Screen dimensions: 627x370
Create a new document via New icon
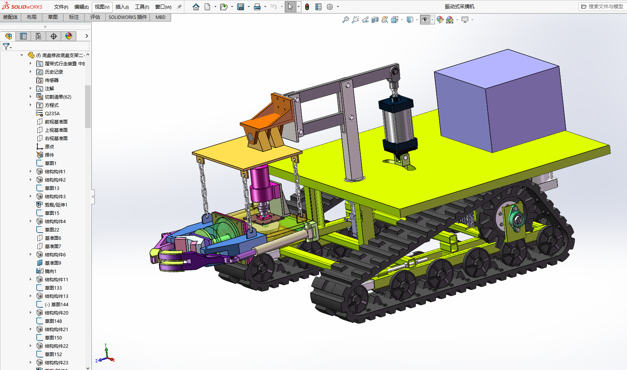tap(207, 7)
